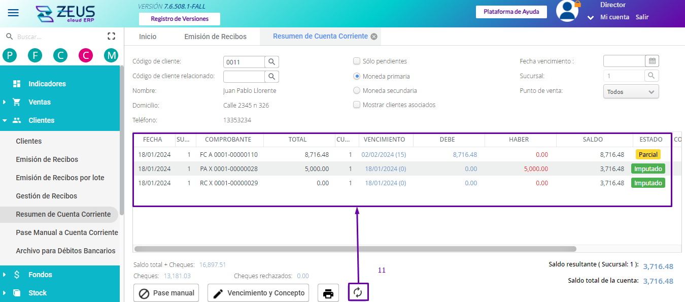This screenshot has width=685, height=302.
Task: Click the horizontal scrollbar under the grid
Action: coord(355,249)
